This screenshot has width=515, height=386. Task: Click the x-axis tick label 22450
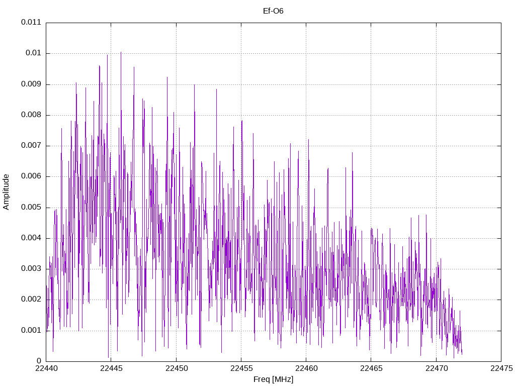[177, 368]
